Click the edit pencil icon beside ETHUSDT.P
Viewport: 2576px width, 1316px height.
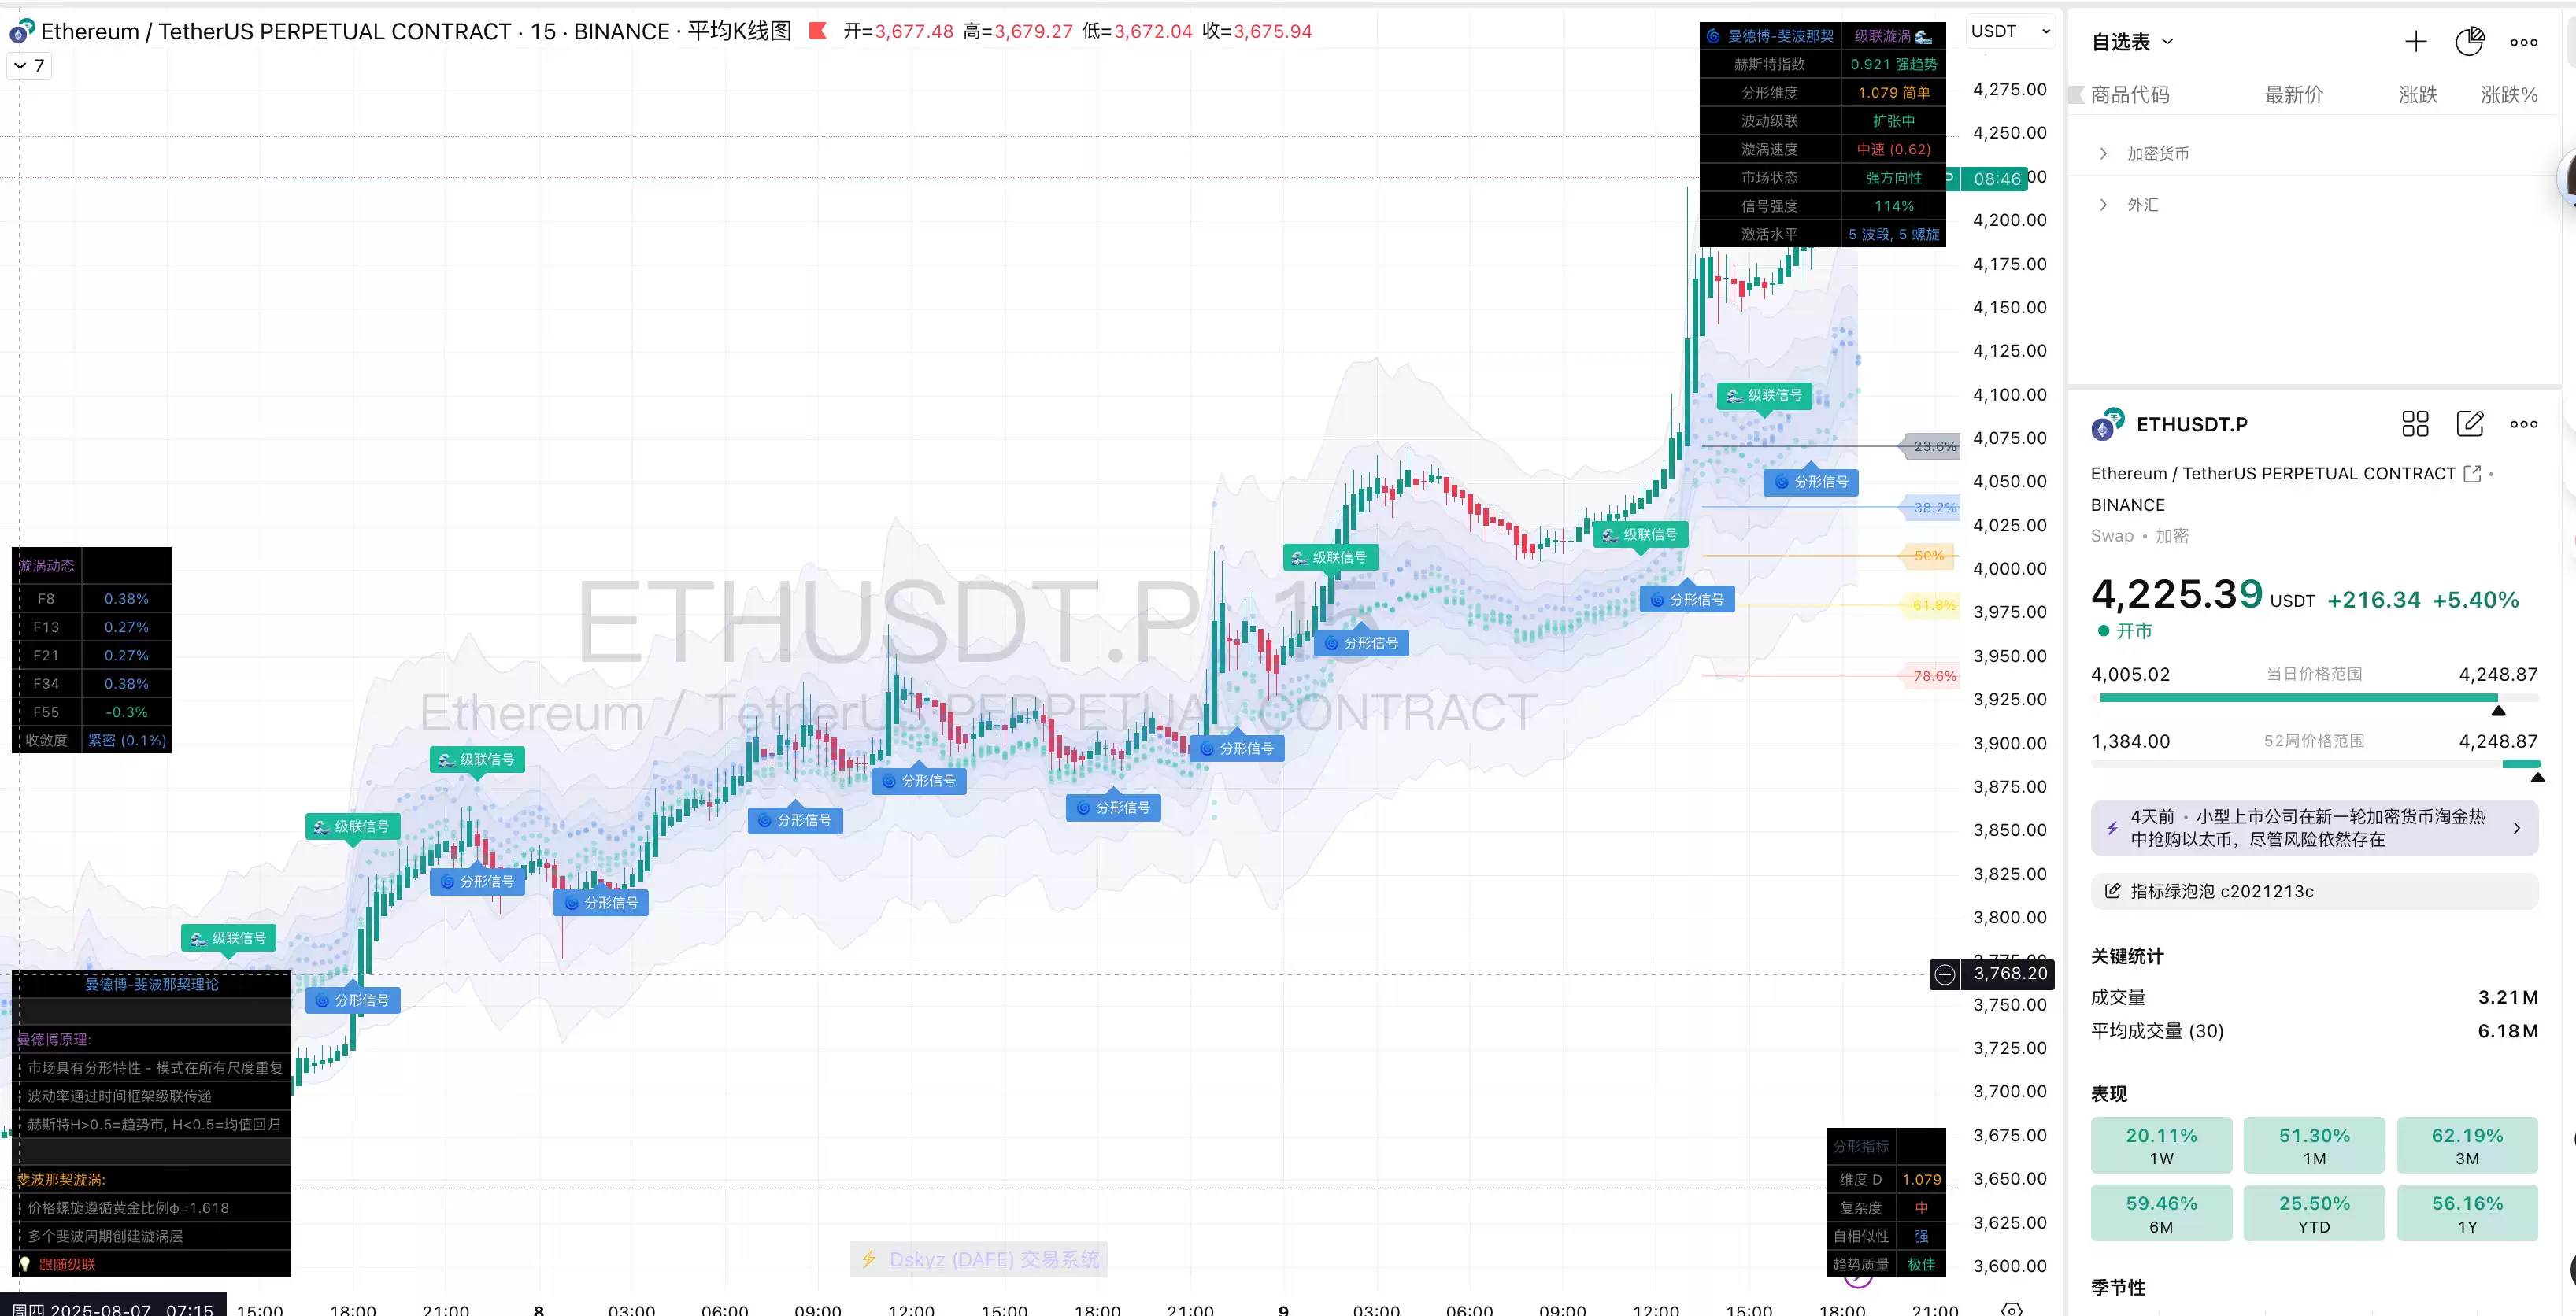pyautogui.click(x=2470, y=424)
